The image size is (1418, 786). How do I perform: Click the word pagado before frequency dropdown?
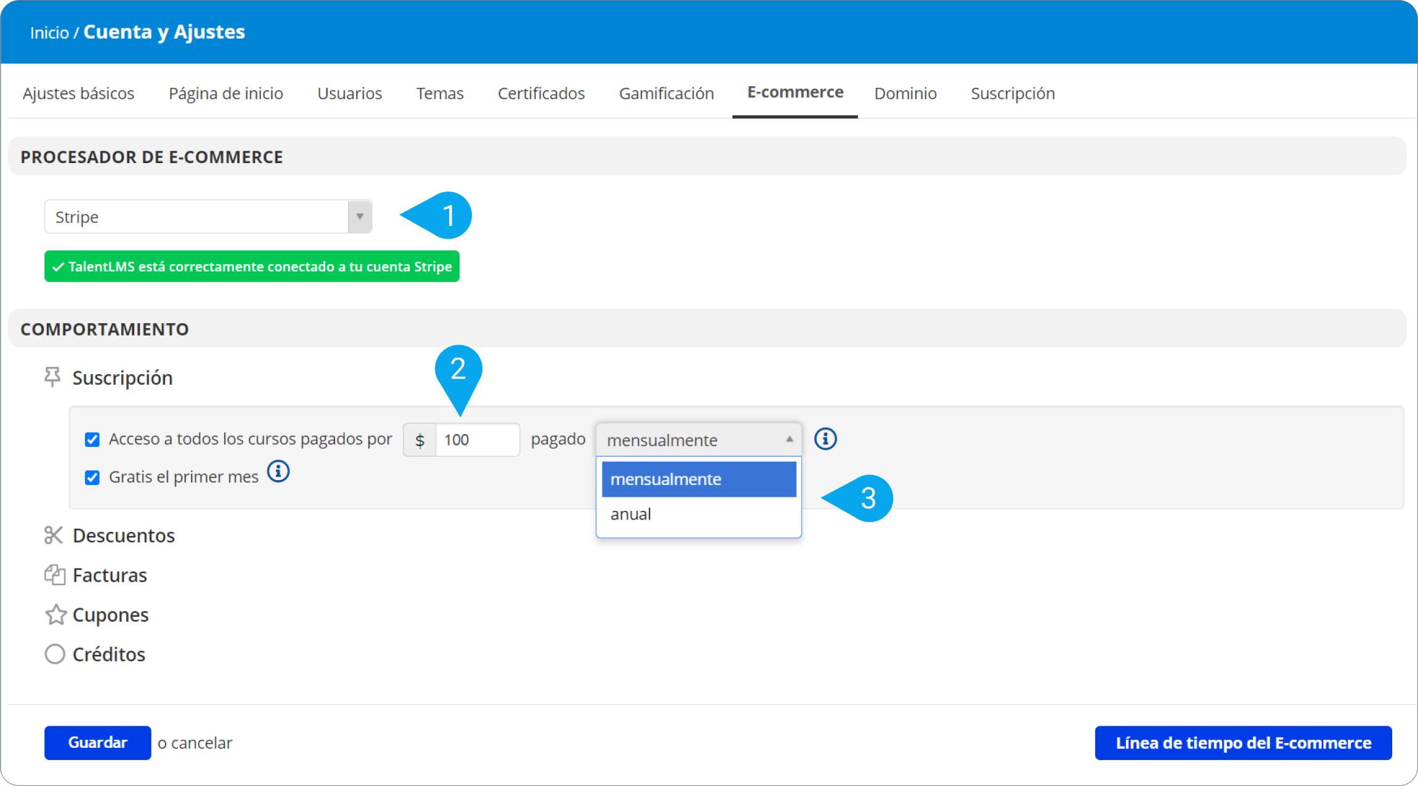(558, 439)
